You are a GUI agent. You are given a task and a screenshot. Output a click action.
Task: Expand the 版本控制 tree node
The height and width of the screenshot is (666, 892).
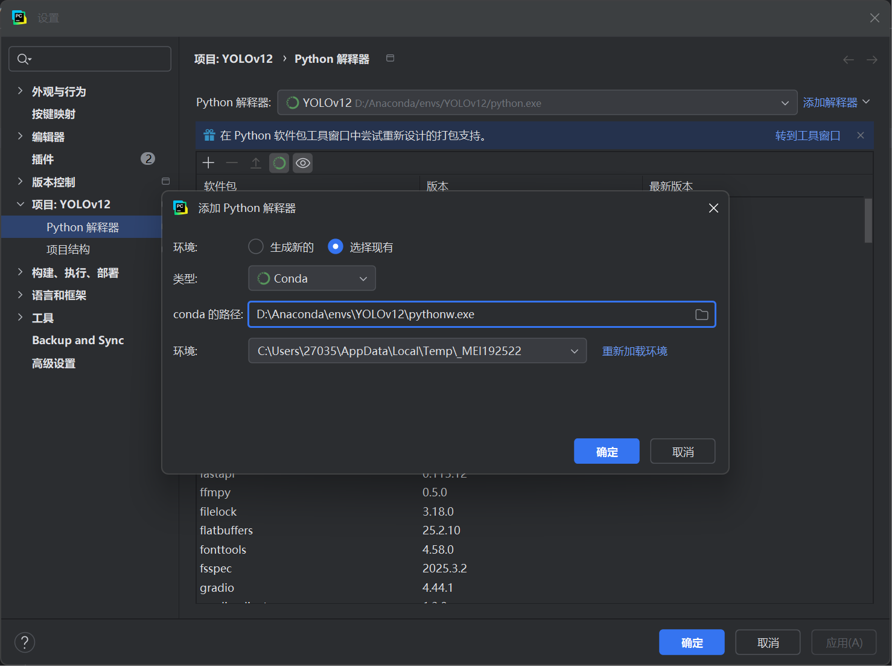(20, 181)
